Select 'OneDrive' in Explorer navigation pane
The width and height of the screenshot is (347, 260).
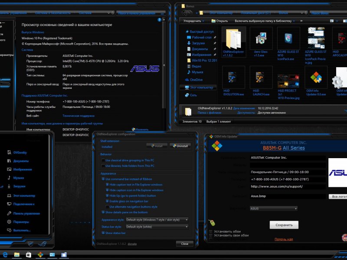click(x=194, y=80)
